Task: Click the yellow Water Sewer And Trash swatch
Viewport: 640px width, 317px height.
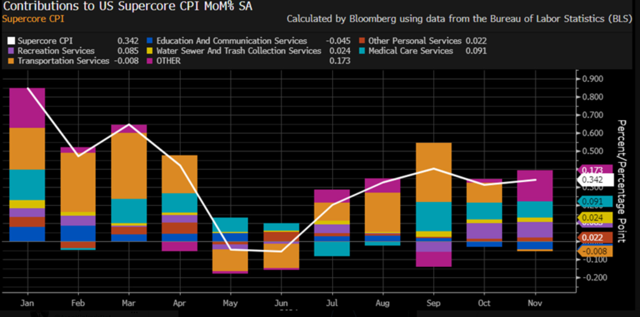Action: [150, 51]
